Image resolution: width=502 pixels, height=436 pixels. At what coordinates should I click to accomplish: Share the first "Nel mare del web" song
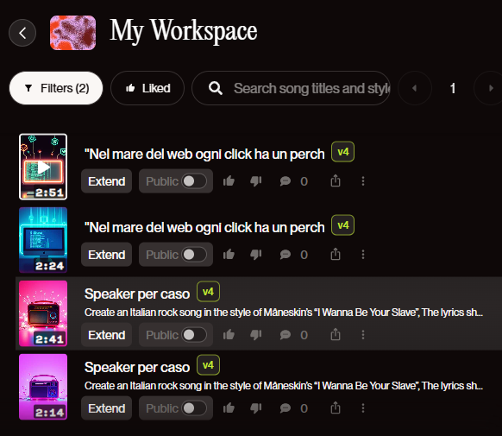point(336,181)
